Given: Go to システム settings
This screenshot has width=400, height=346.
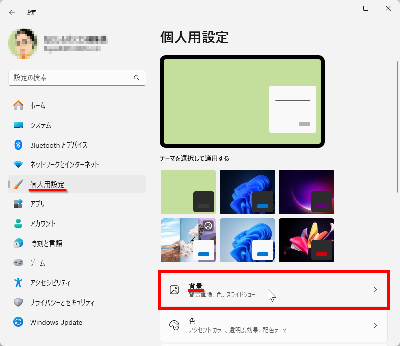Looking at the screenshot, I should coord(77,125).
